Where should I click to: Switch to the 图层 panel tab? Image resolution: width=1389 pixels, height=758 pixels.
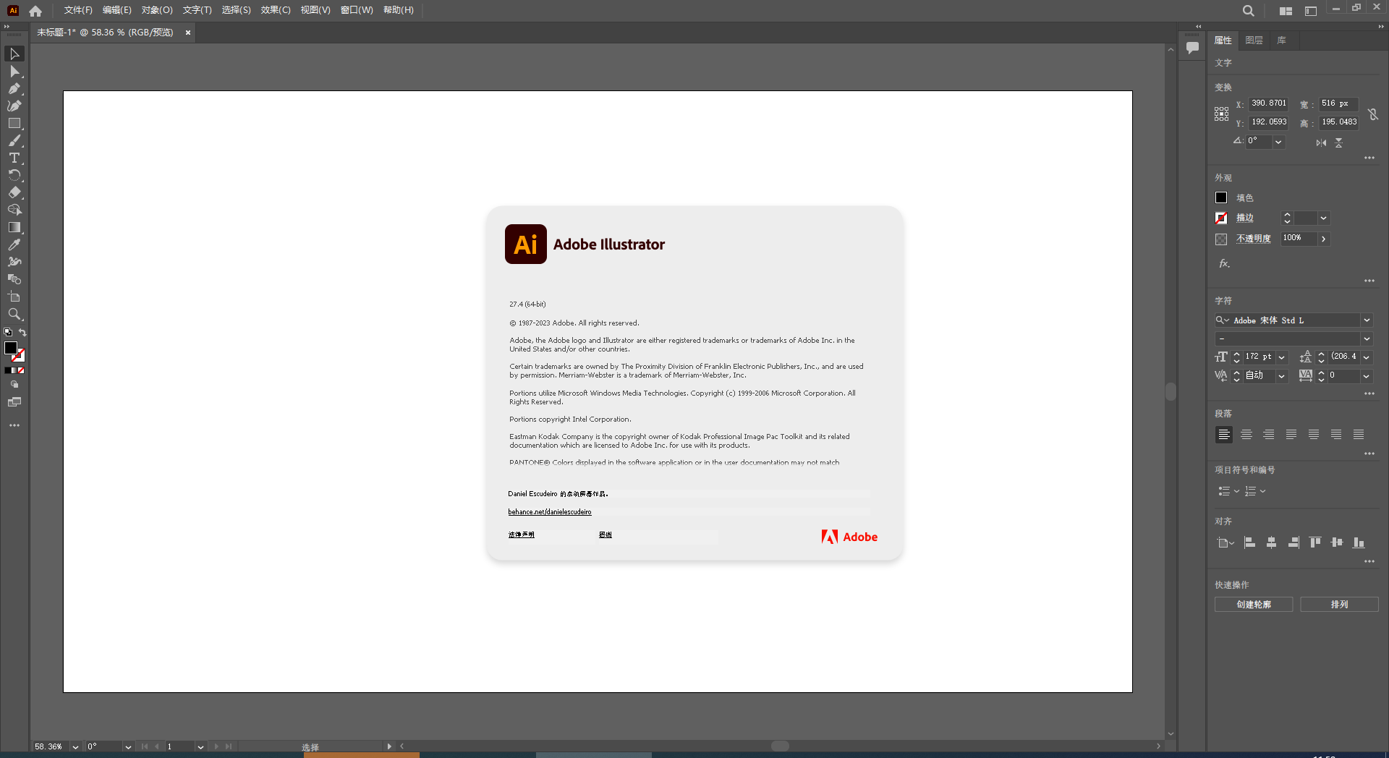point(1254,41)
